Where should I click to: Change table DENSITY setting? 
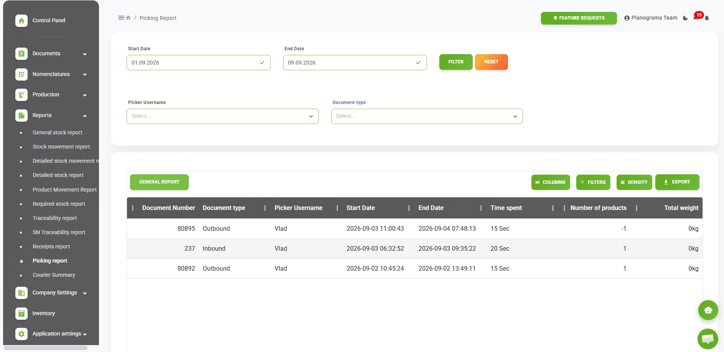pos(634,182)
